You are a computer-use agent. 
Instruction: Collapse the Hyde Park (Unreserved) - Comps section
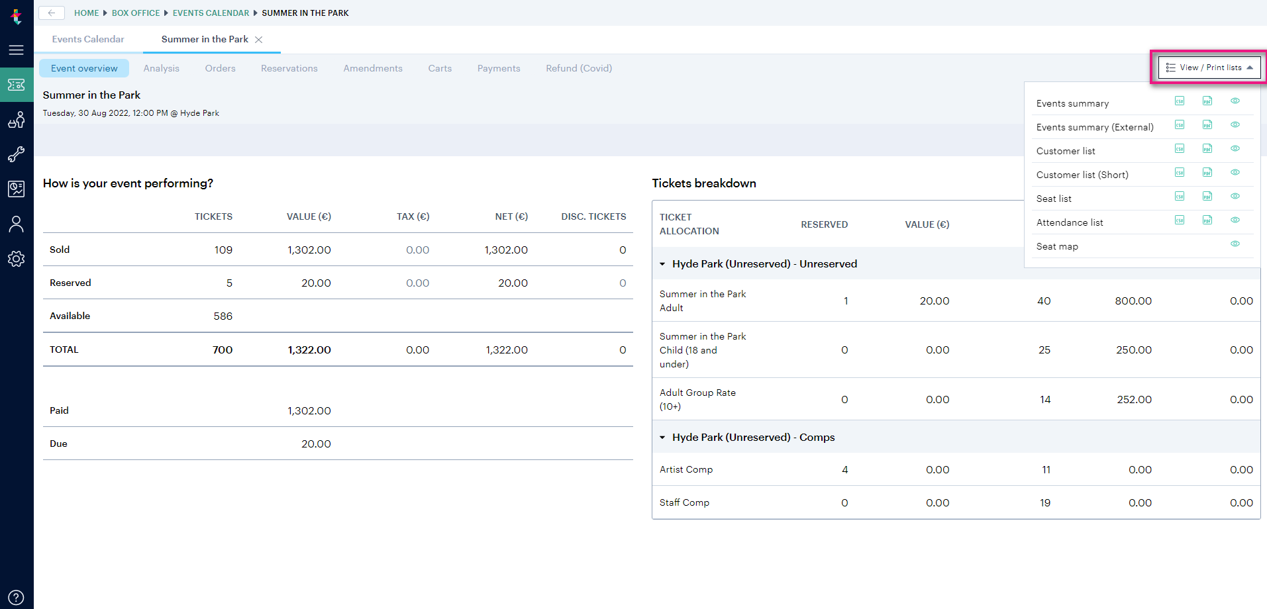click(663, 437)
